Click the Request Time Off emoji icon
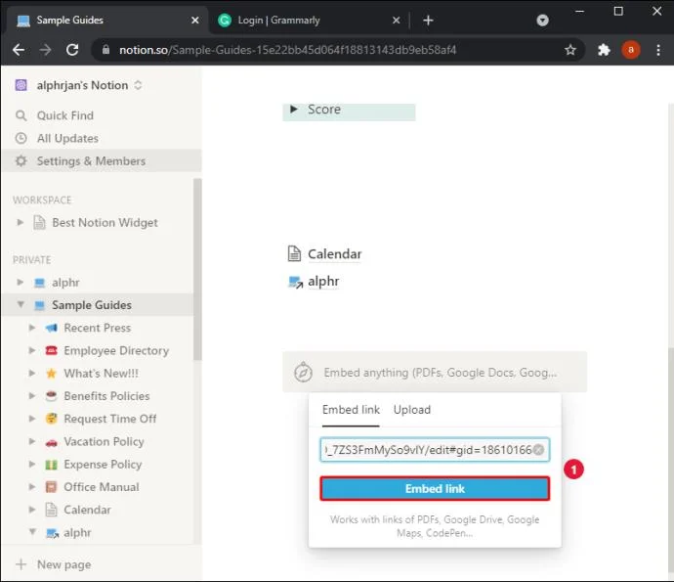 pyautogui.click(x=51, y=419)
